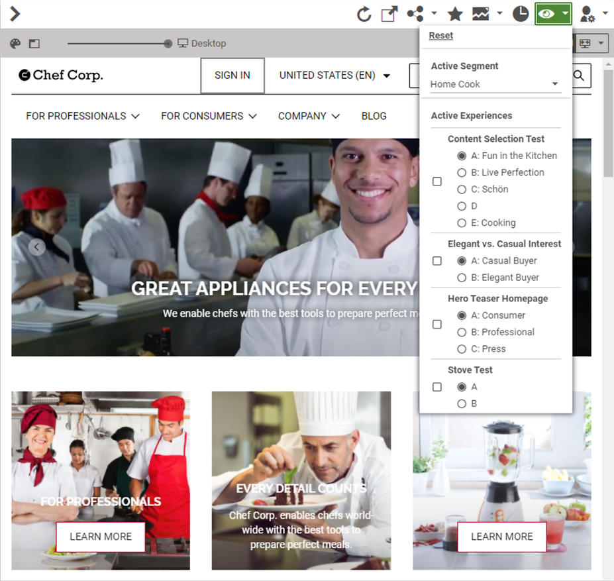
Task: Click the color palette icon
Action: 16,44
